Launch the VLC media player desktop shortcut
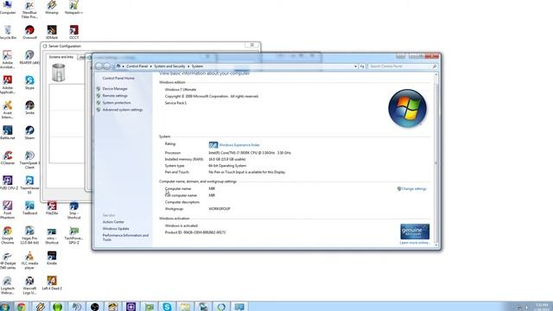553x311 pixels. [29, 260]
